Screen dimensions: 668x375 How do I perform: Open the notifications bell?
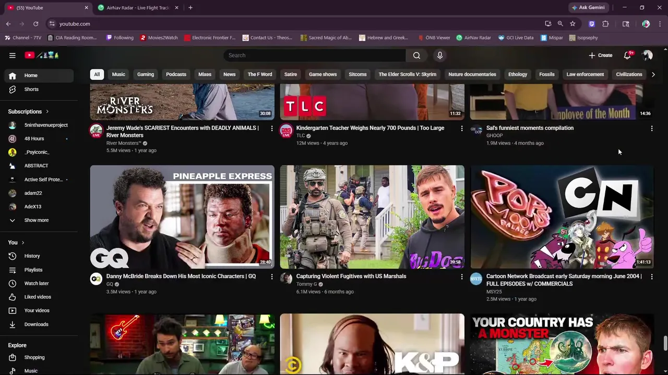628,55
